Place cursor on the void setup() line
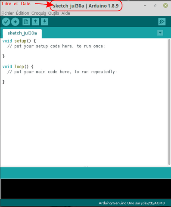Image resolution: width=171 pixels, height=207 pixels. [19, 41]
